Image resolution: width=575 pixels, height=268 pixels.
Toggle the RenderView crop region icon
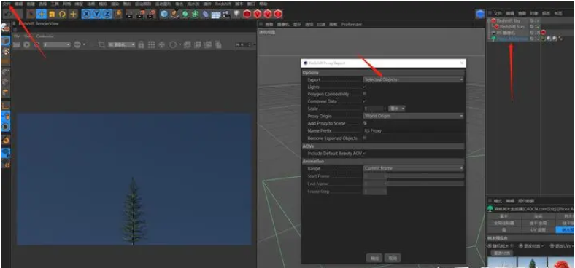[102, 44]
